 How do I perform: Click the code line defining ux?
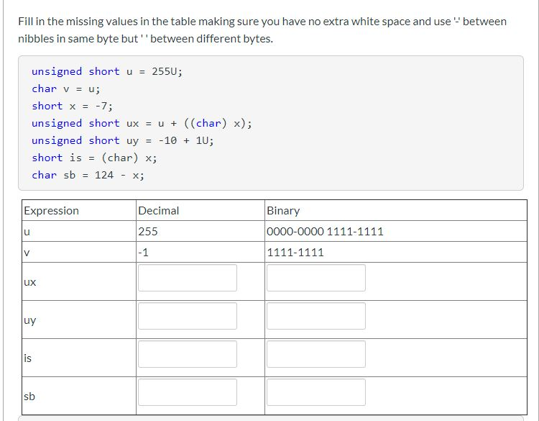(142, 123)
